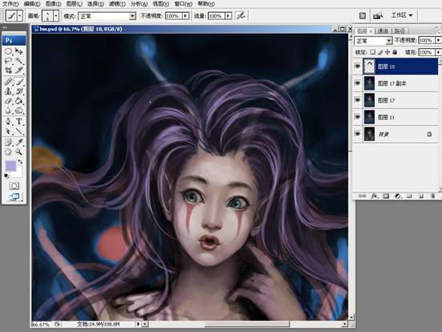Select the Move tool
Image resolution: width=442 pixels, height=332 pixels.
point(19,51)
